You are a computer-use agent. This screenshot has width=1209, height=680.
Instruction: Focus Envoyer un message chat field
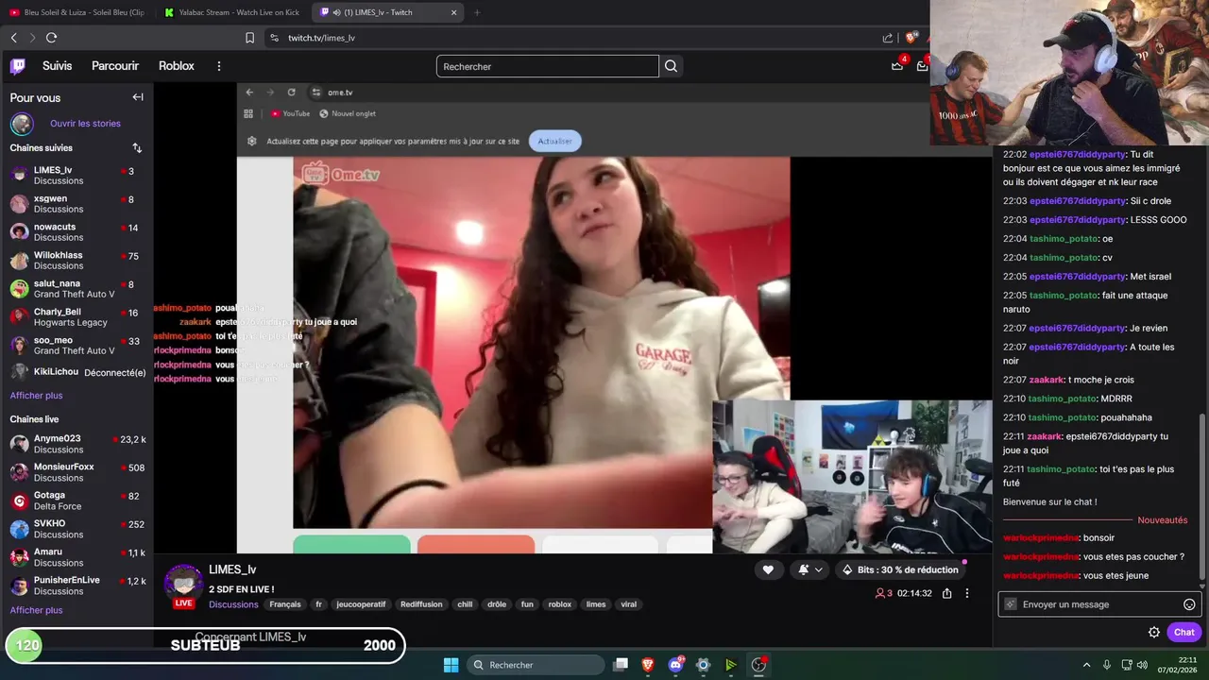click(1099, 604)
